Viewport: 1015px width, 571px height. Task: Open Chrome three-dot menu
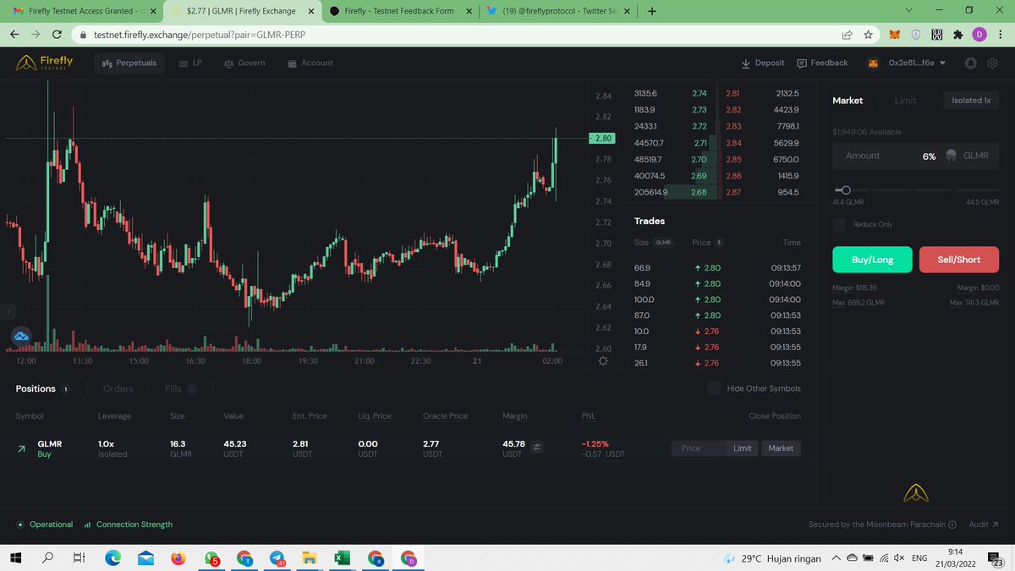[1000, 35]
